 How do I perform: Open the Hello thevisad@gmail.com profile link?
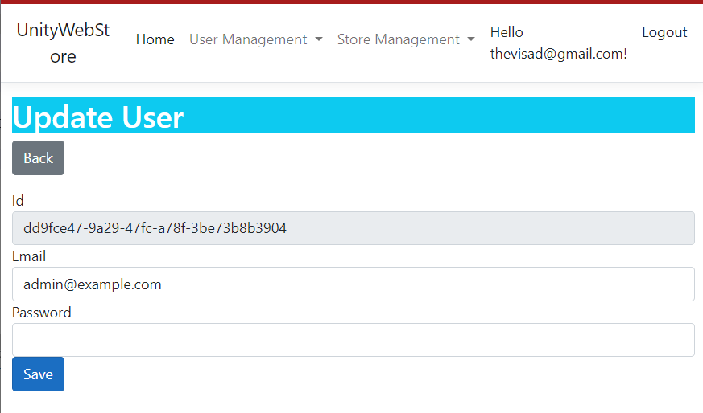(557, 43)
